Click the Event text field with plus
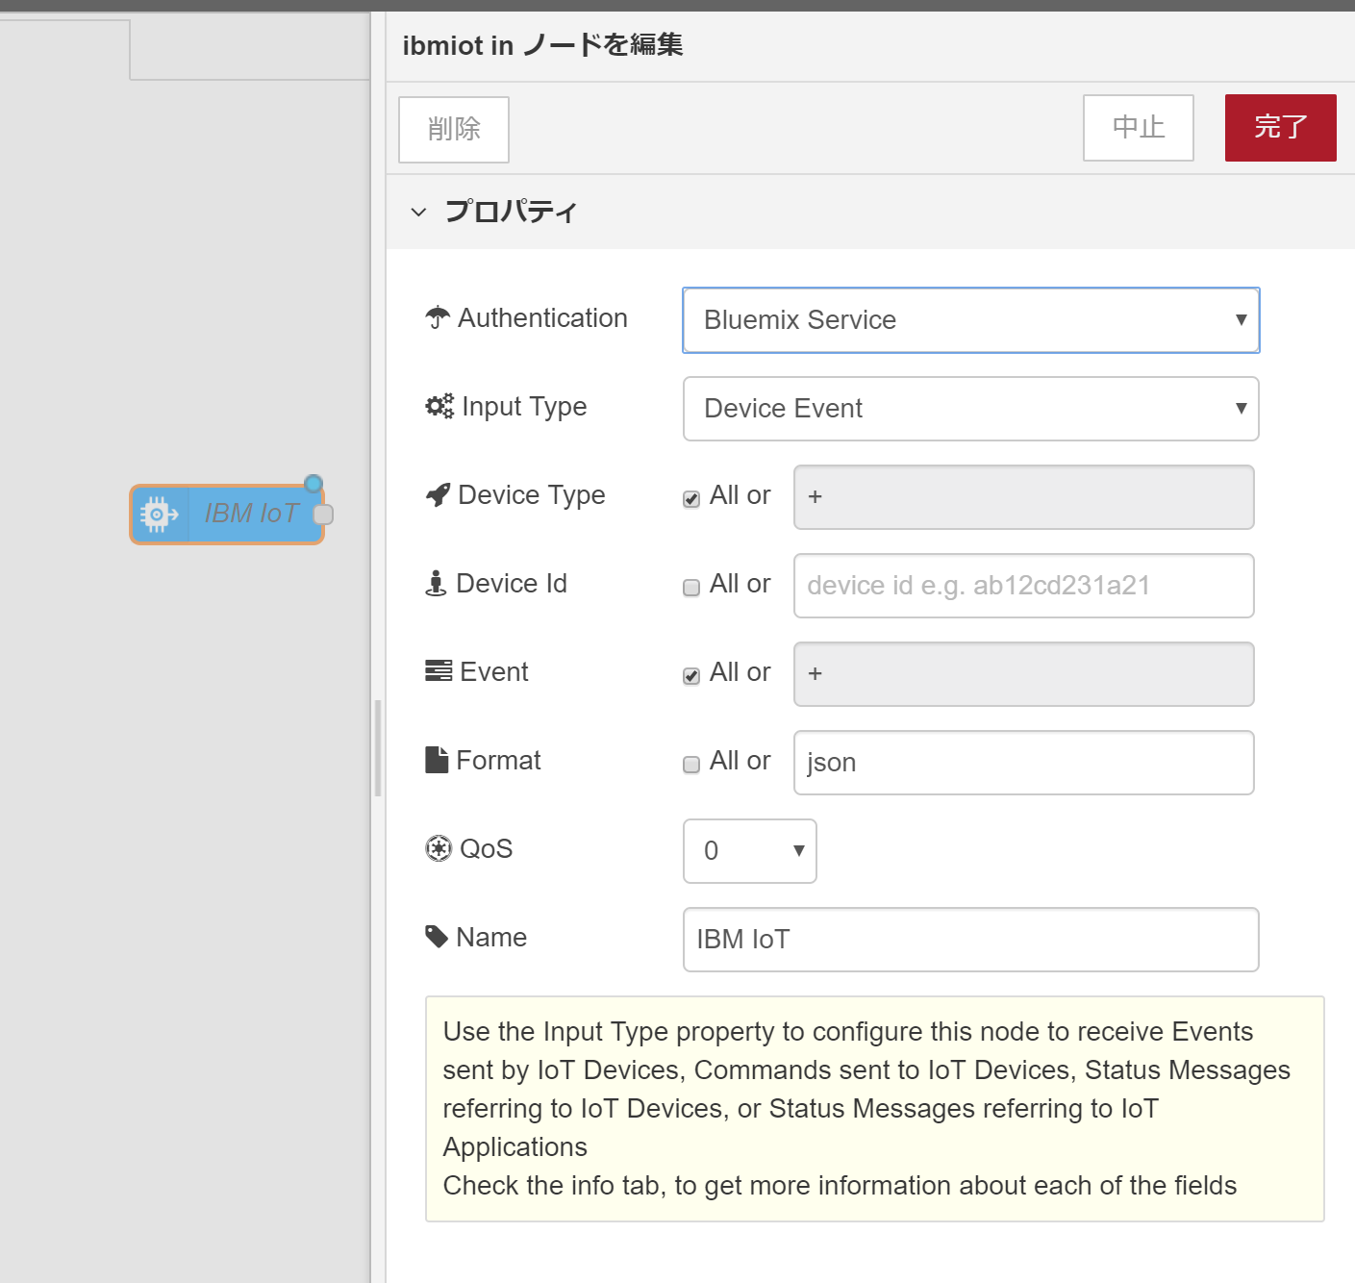The height and width of the screenshot is (1283, 1355). (x=1024, y=674)
